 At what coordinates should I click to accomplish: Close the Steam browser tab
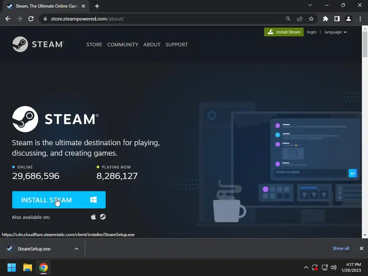[83, 6]
